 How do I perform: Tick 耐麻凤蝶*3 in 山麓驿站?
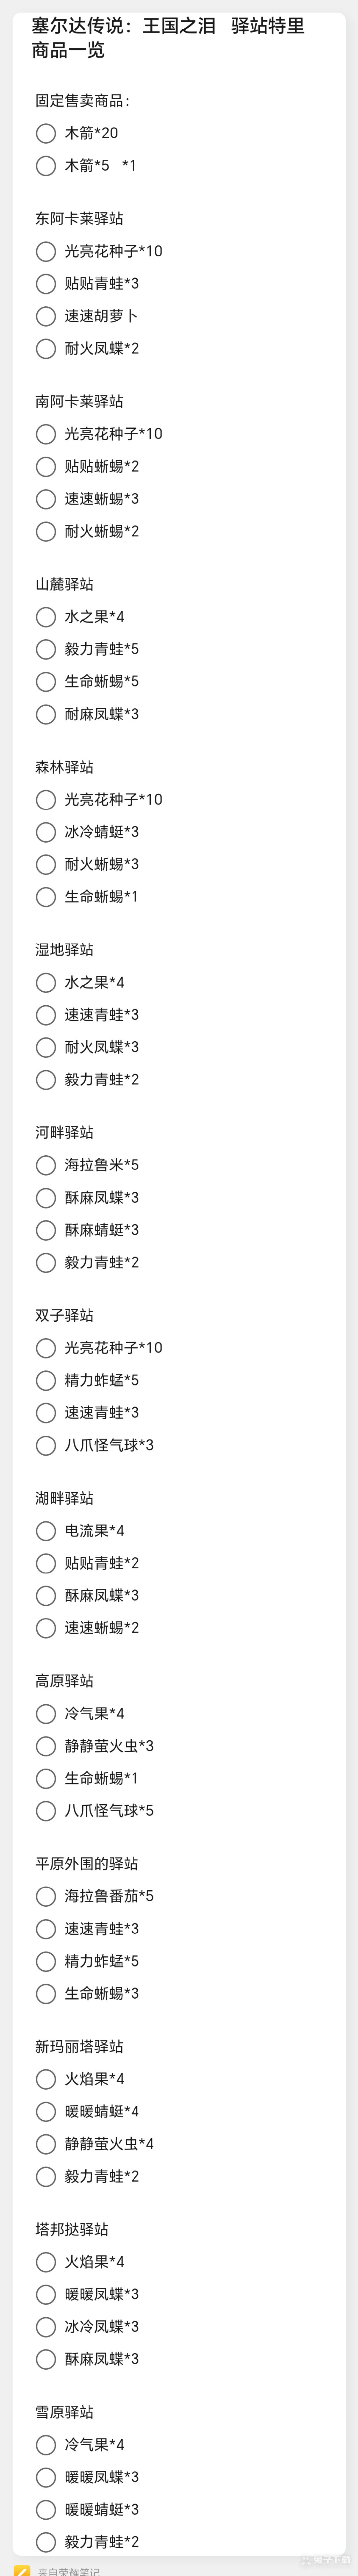point(45,714)
